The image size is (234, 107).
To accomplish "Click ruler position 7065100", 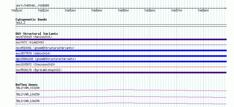I will click(x=17, y=11).
